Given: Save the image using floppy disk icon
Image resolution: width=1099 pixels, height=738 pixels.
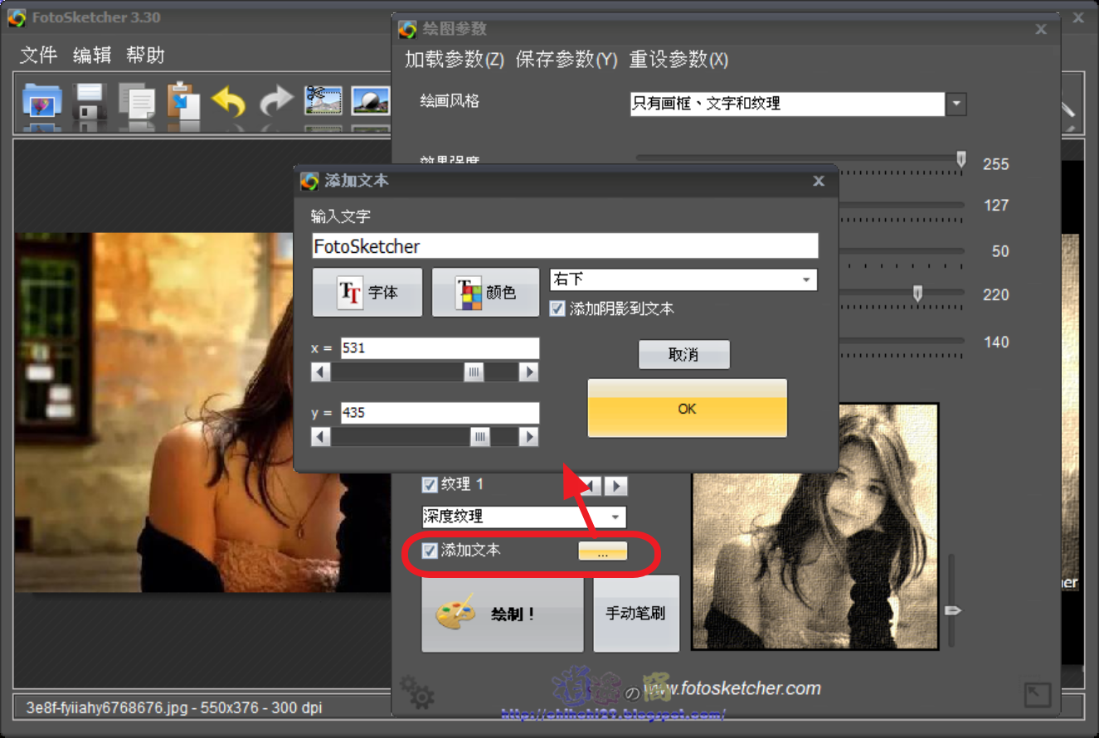Looking at the screenshot, I should (x=90, y=103).
